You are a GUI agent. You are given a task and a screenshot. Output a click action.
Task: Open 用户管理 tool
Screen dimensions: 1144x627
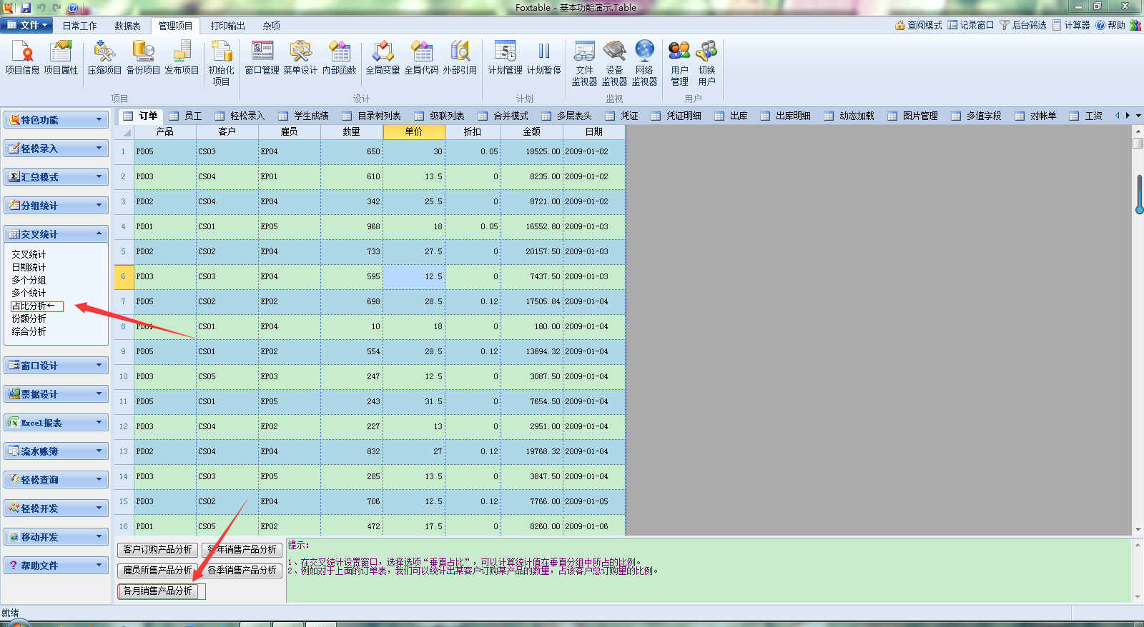[x=679, y=64]
